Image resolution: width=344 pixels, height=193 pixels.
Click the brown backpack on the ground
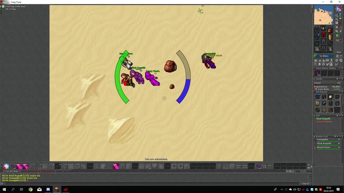tap(170, 66)
